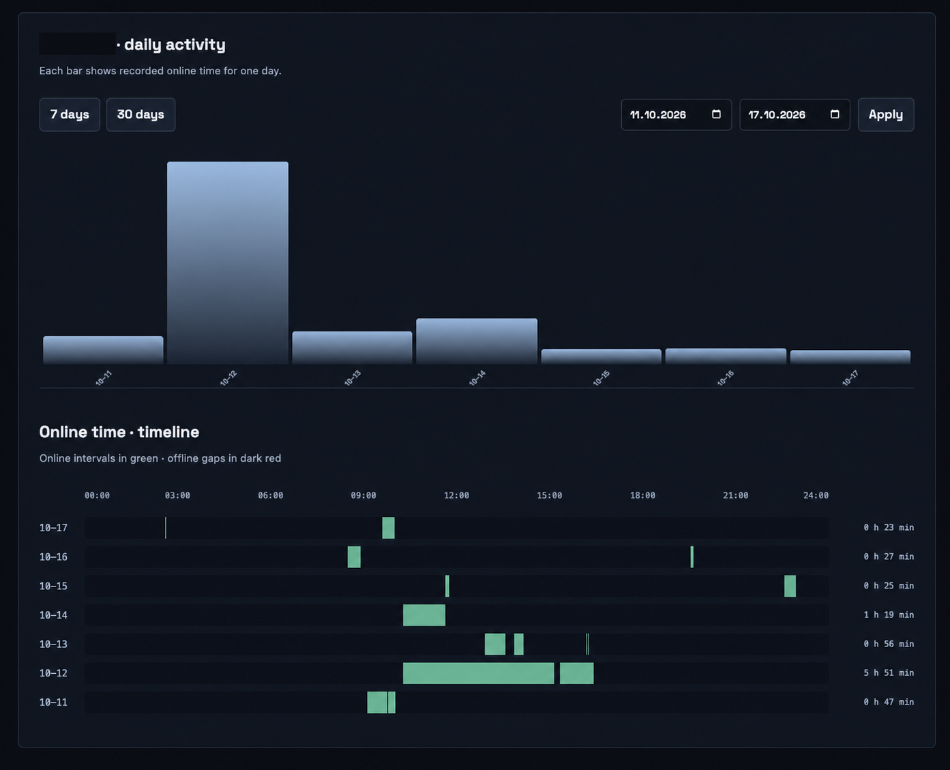Click the 10-12 timeline row label
This screenshot has height=770, width=950.
coord(53,673)
